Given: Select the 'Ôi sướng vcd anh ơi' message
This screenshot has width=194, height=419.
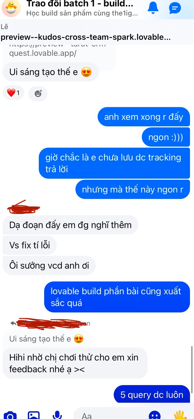Looking at the screenshot, I should (x=49, y=265).
